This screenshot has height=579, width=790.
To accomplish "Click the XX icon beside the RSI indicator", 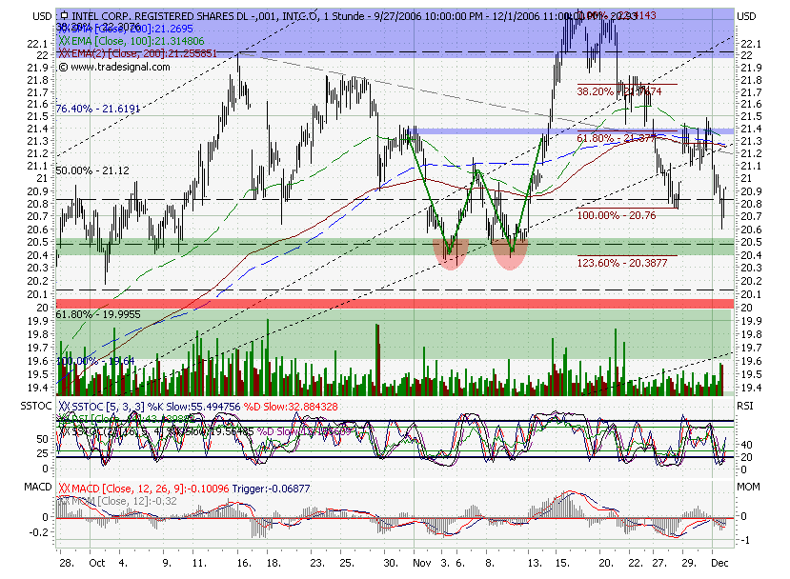I will tap(62, 418).
